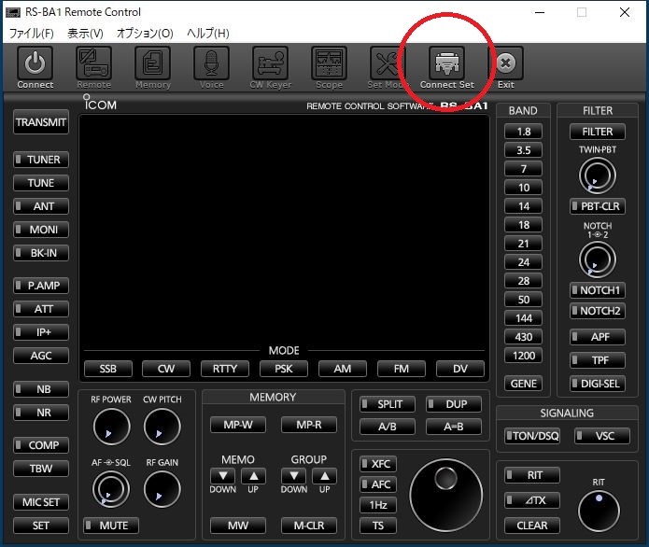Select the 144 band button
This screenshot has width=649, height=547.
click(523, 318)
